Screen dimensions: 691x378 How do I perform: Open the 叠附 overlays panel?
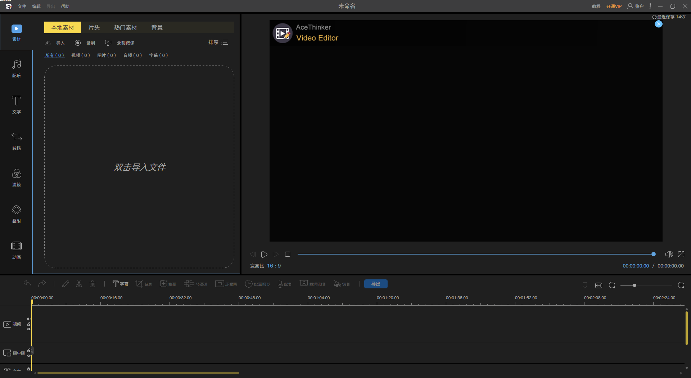pyautogui.click(x=17, y=214)
